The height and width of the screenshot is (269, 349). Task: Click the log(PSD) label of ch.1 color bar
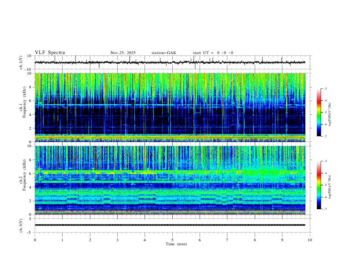pos(330,115)
